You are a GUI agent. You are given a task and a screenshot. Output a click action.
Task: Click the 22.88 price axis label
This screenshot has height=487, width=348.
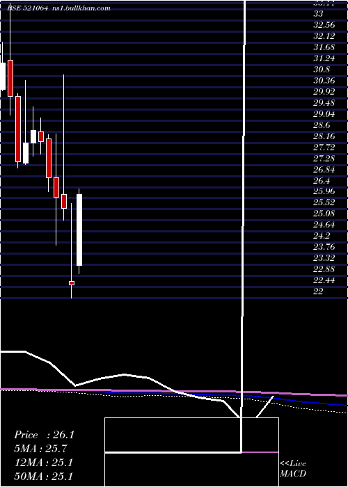coord(324,269)
